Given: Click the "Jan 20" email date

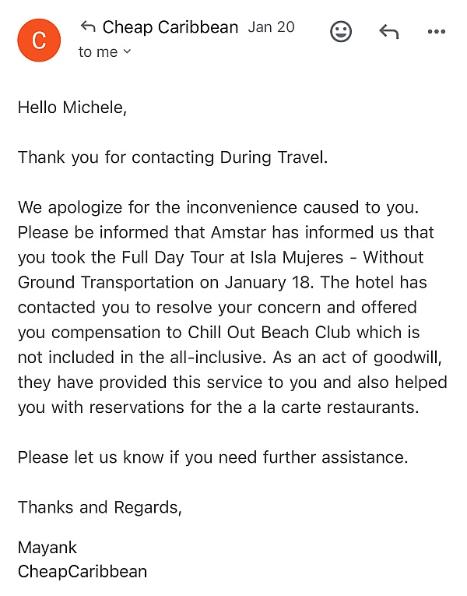Looking at the screenshot, I should [x=271, y=27].
